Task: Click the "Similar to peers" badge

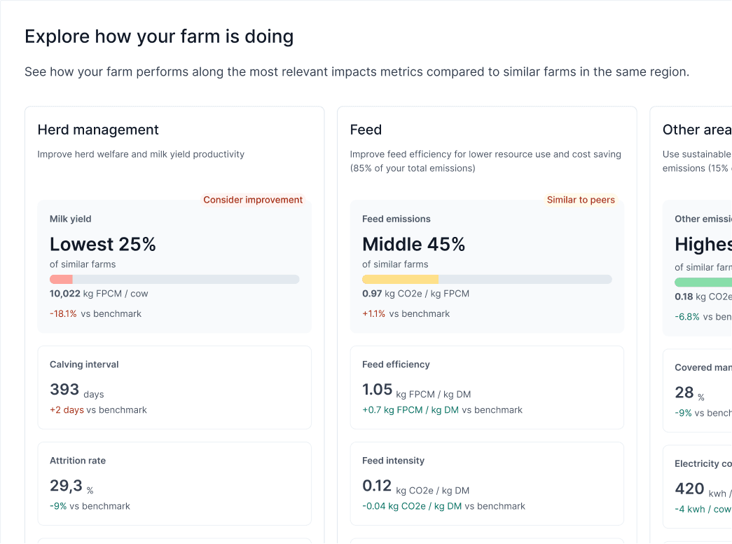Action: point(581,200)
